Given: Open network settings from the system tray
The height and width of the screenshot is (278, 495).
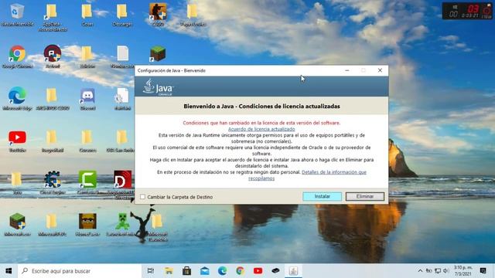Looking at the screenshot, I should pos(438,271).
